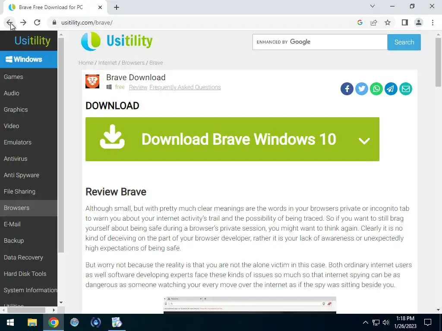This screenshot has width=442, height=331.
Task: Share via WhatsApp icon
Action: pos(376,89)
